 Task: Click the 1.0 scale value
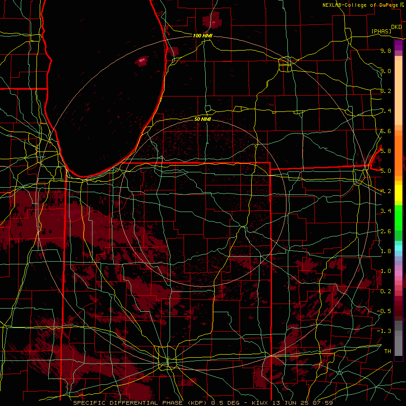pyautogui.click(x=386, y=271)
